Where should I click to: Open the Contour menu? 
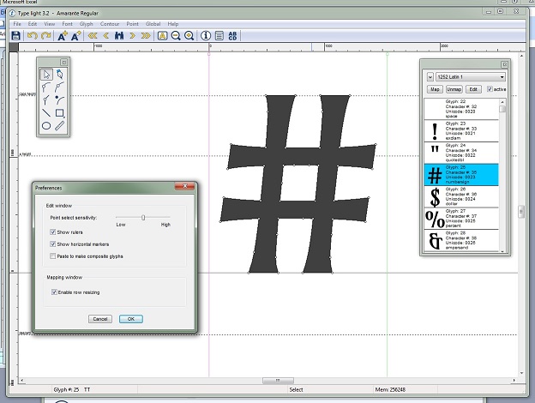(x=109, y=24)
